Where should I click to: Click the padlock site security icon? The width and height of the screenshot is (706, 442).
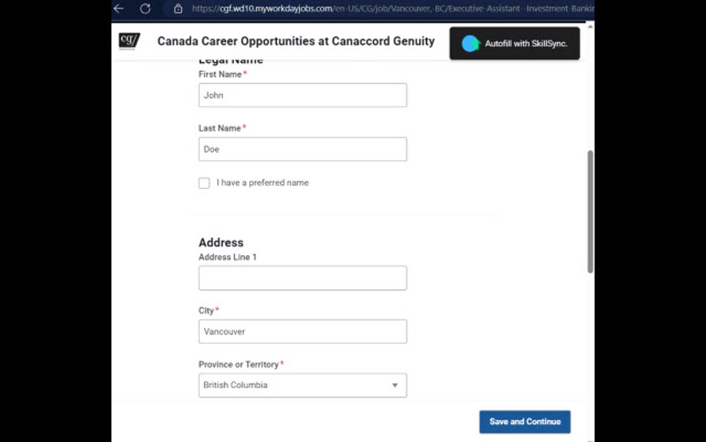tap(178, 8)
